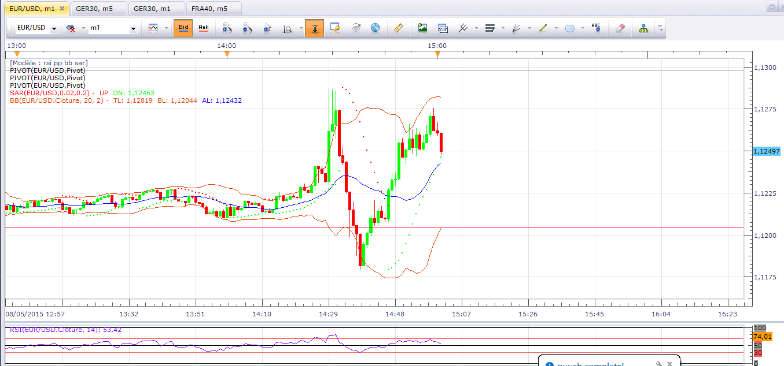Click the save chart as image icon

422,28
